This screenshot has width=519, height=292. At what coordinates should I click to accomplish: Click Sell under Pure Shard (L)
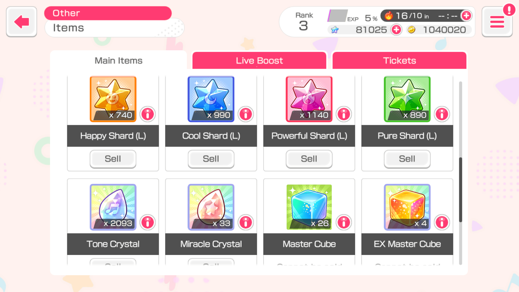pos(407,159)
